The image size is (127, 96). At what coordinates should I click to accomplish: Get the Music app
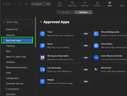(x=86, y=46)
